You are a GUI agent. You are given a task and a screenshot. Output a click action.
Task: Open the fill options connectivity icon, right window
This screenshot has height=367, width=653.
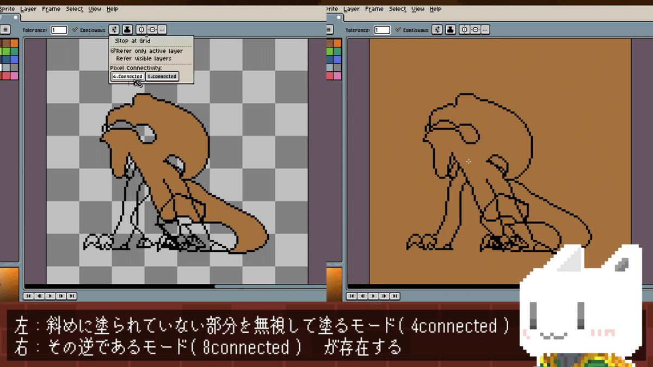pyautogui.click(x=437, y=30)
